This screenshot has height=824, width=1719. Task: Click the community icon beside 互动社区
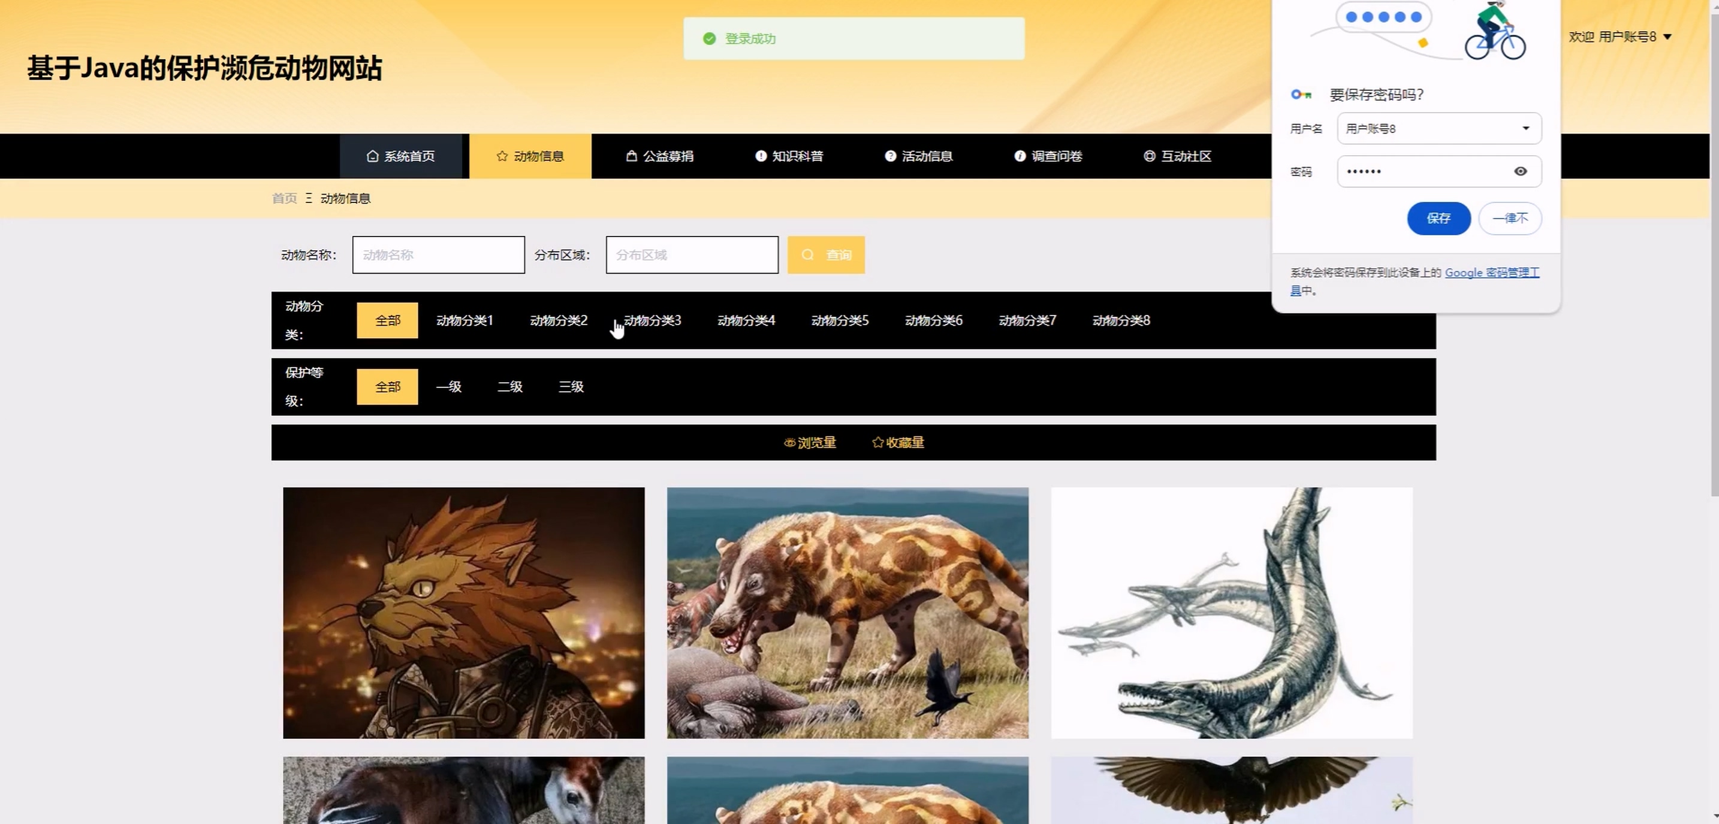[1149, 156]
